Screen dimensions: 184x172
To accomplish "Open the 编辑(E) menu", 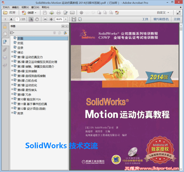I will 16,7.
